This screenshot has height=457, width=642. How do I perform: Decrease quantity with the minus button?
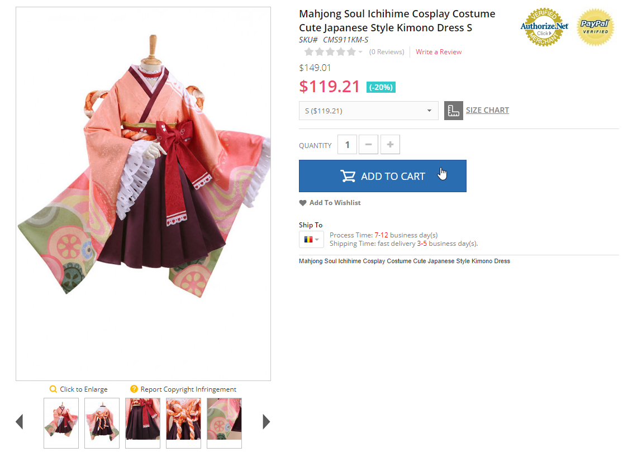[369, 145]
